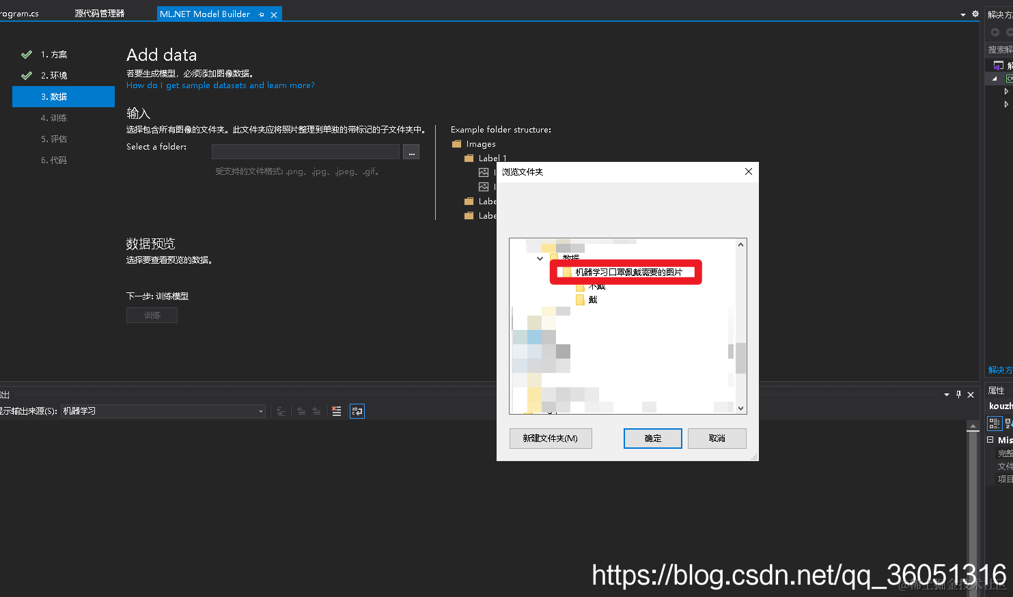Image resolution: width=1013 pixels, height=597 pixels.
Task: Clear all output icon
Action: coord(337,411)
